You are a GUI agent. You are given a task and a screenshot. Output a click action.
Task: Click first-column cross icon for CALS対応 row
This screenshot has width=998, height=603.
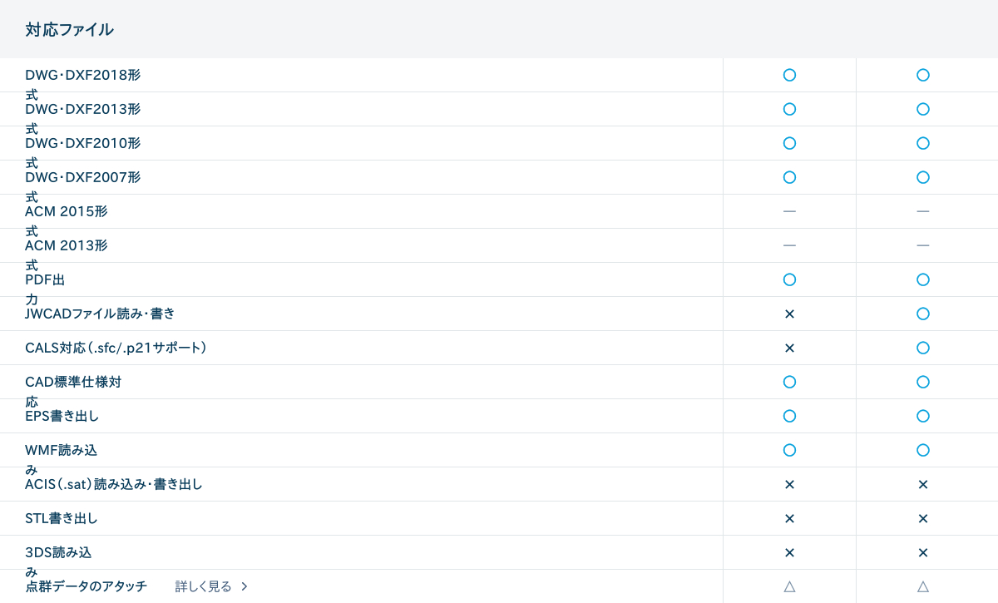(789, 348)
